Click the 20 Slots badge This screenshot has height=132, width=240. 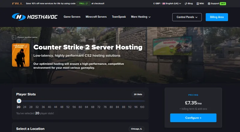pos(138,94)
